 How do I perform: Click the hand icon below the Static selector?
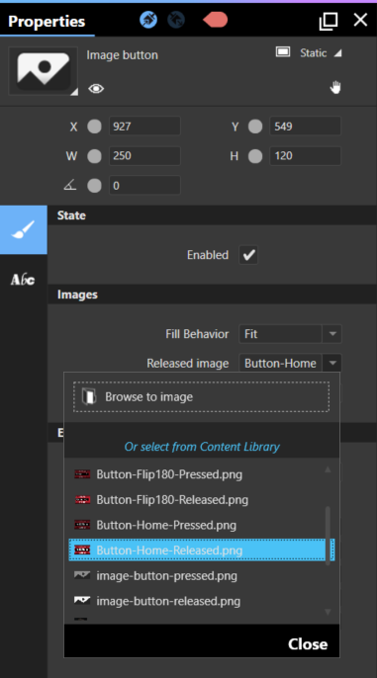coord(335,88)
